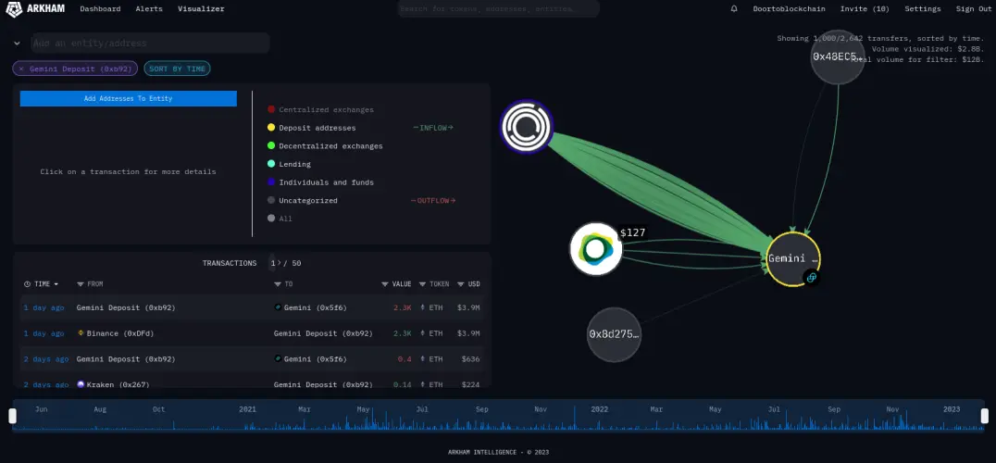
Task: Select the All category filter
Action: [x=280, y=219]
